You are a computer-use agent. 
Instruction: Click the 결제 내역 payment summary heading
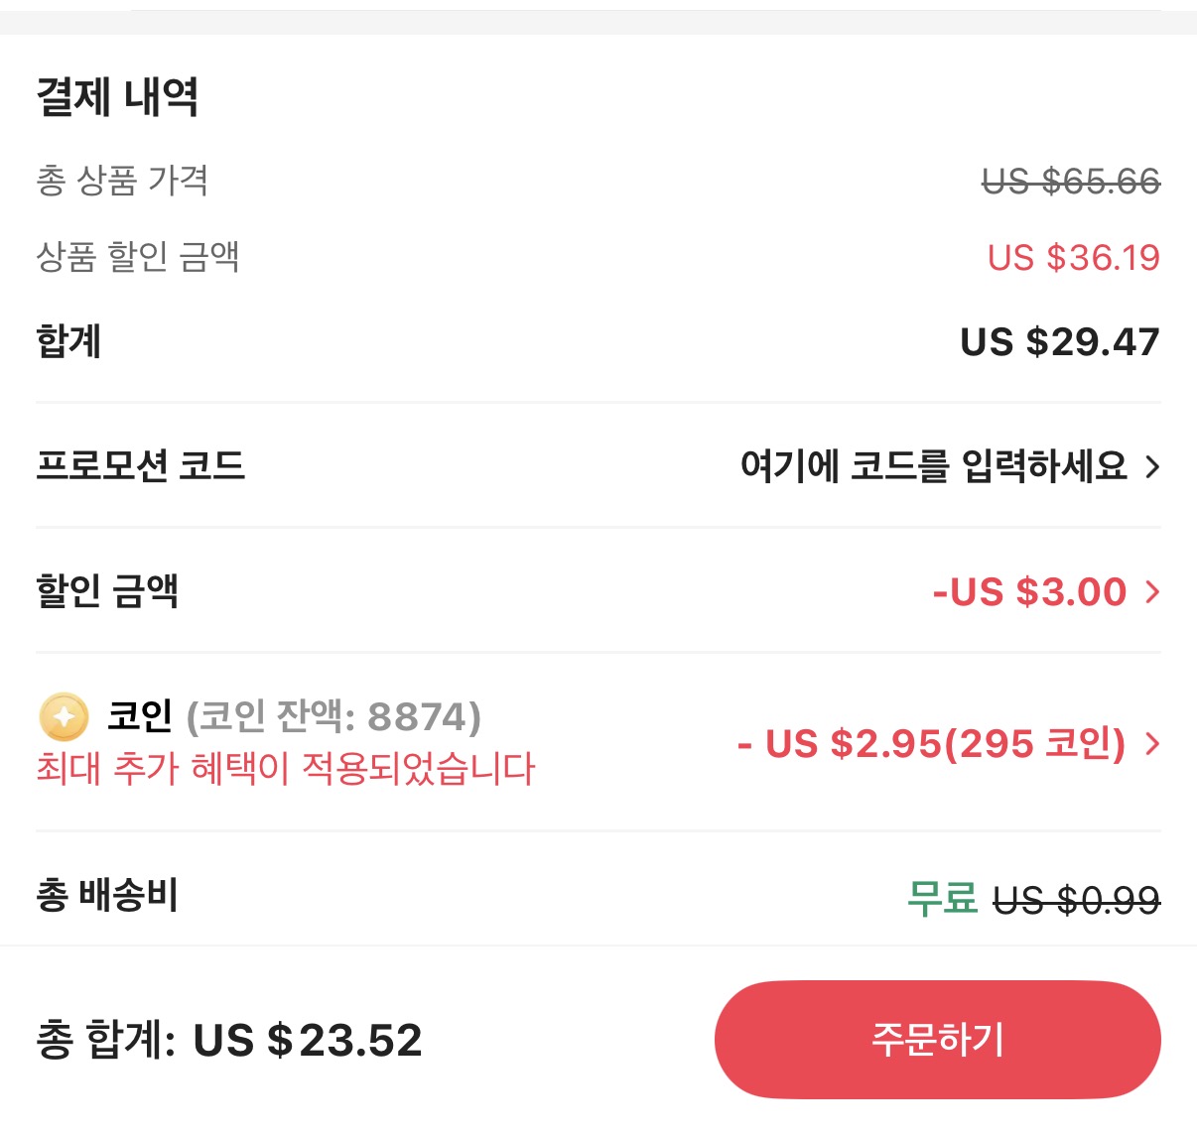click(x=118, y=97)
